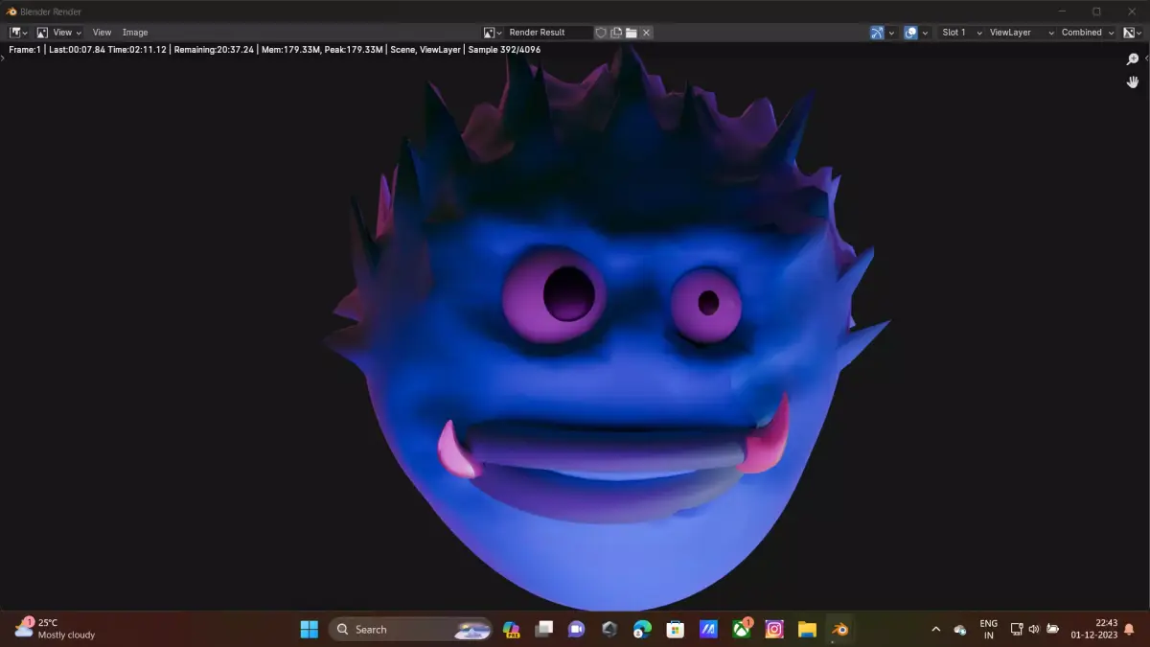Image resolution: width=1150 pixels, height=647 pixels.
Task: Show hidden system tray icons
Action: (x=936, y=630)
